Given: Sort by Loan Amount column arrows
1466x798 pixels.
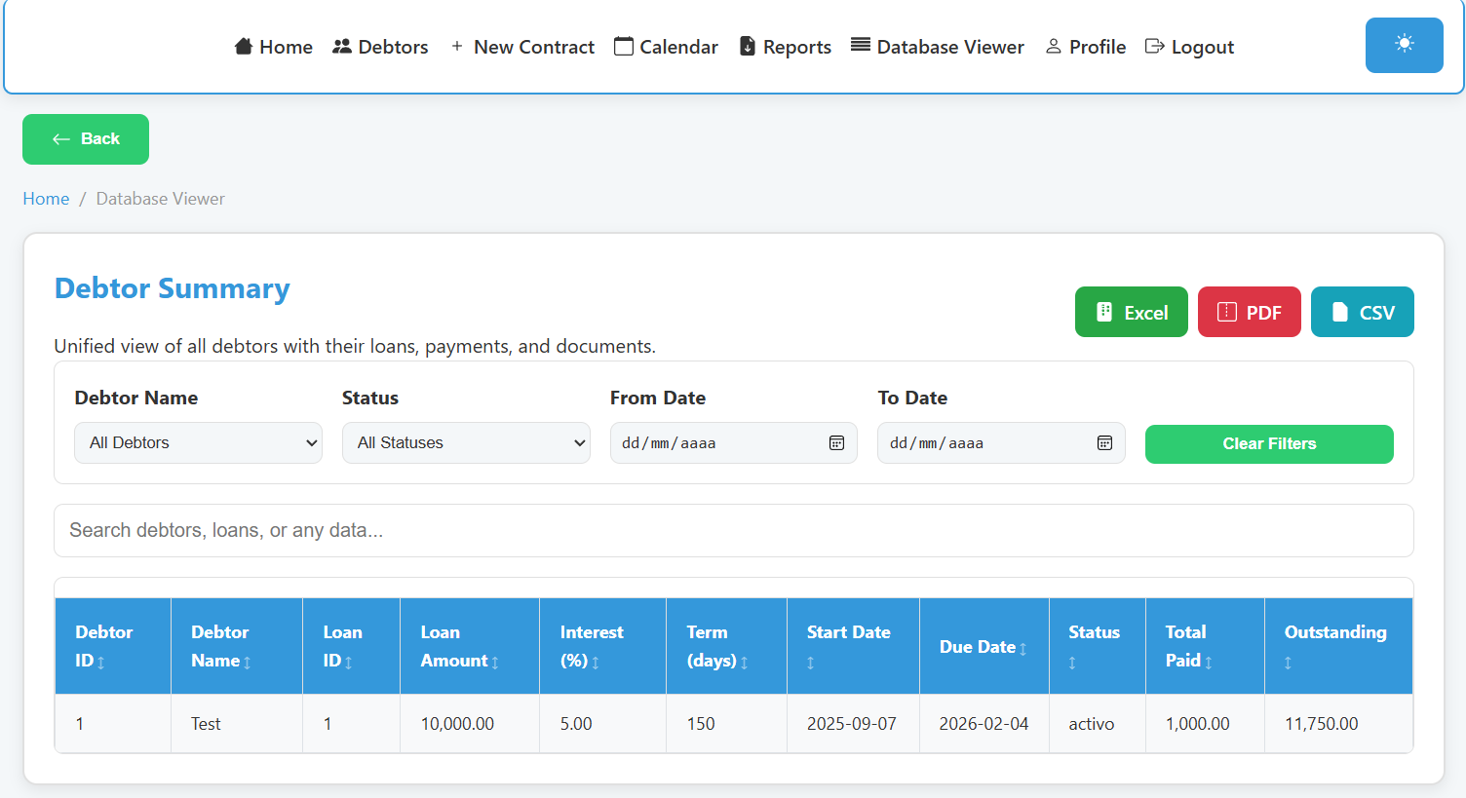Looking at the screenshot, I should pyautogui.click(x=495, y=663).
